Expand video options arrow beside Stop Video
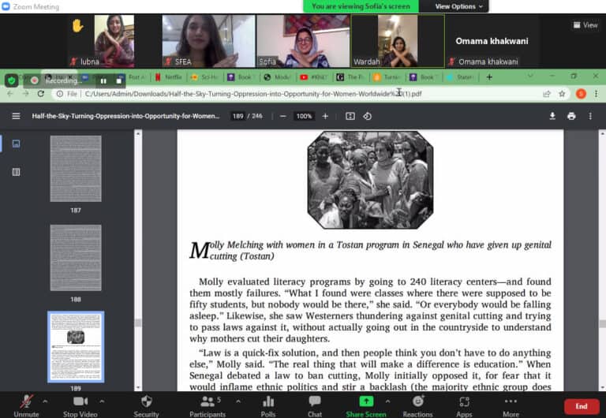This screenshot has width=606, height=418. tap(110, 401)
